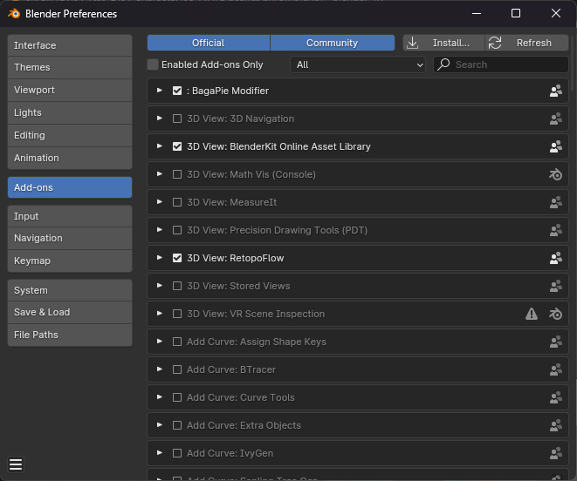
Task: Enable the MeasureIt add-on checkbox
Action: click(177, 202)
